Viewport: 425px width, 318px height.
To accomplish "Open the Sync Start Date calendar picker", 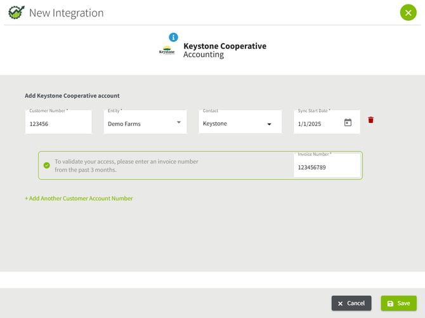I will click(x=348, y=123).
